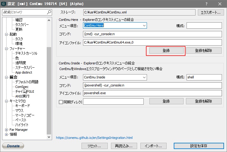Viewport: 227px width, 152px height.
Task: Select マウス in the tree
Action: [19, 111]
